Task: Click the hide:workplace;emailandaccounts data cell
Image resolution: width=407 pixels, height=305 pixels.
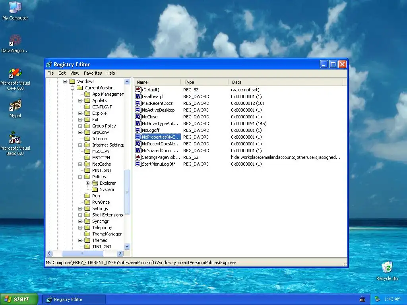Action: [x=285, y=157]
